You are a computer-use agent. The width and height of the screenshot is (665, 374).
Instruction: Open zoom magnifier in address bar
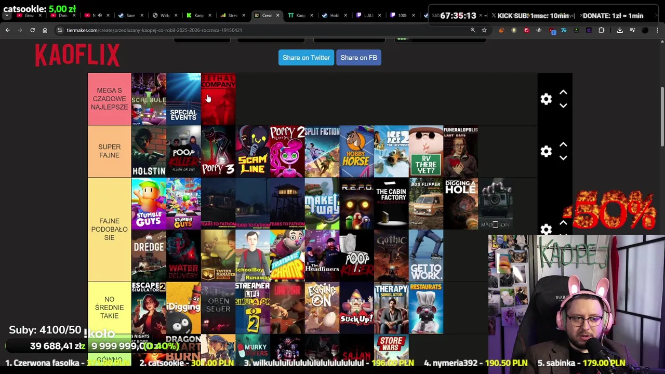(473, 30)
